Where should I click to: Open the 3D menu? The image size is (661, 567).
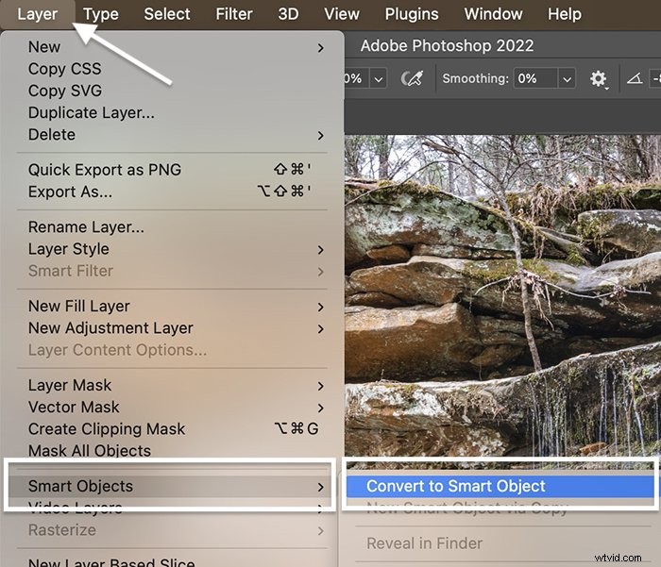click(288, 14)
